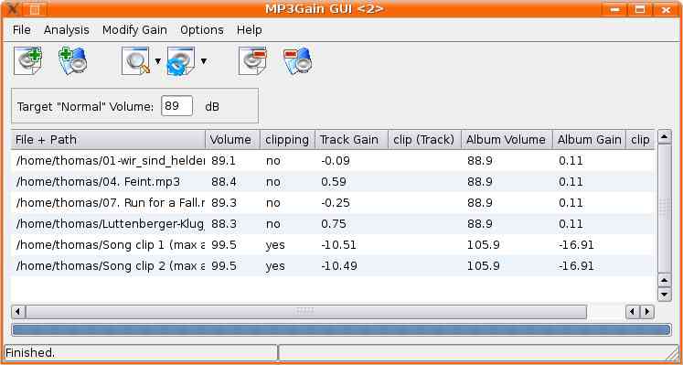683x365 pixels.
Task: Open dropdown arrow beside Gain icon
Action: [x=203, y=61]
